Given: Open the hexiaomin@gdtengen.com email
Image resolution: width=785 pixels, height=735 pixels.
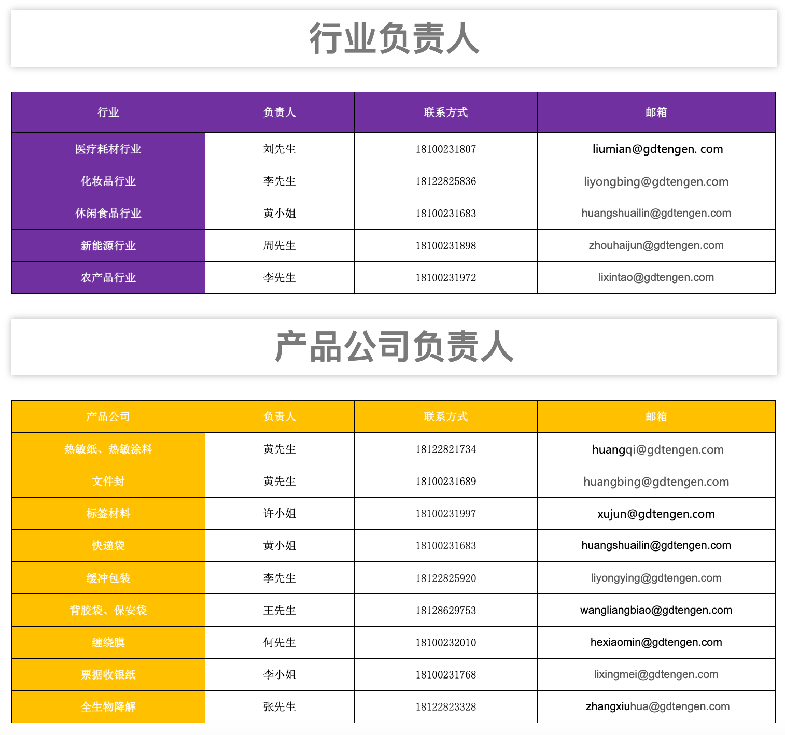Looking at the screenshot, I should pos(656,643).
